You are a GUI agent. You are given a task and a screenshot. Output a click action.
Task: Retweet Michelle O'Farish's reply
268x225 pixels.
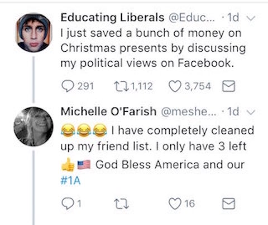click(x=121, y=204)
